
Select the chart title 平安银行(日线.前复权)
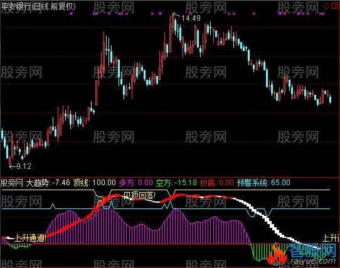(x=38, y=6)
